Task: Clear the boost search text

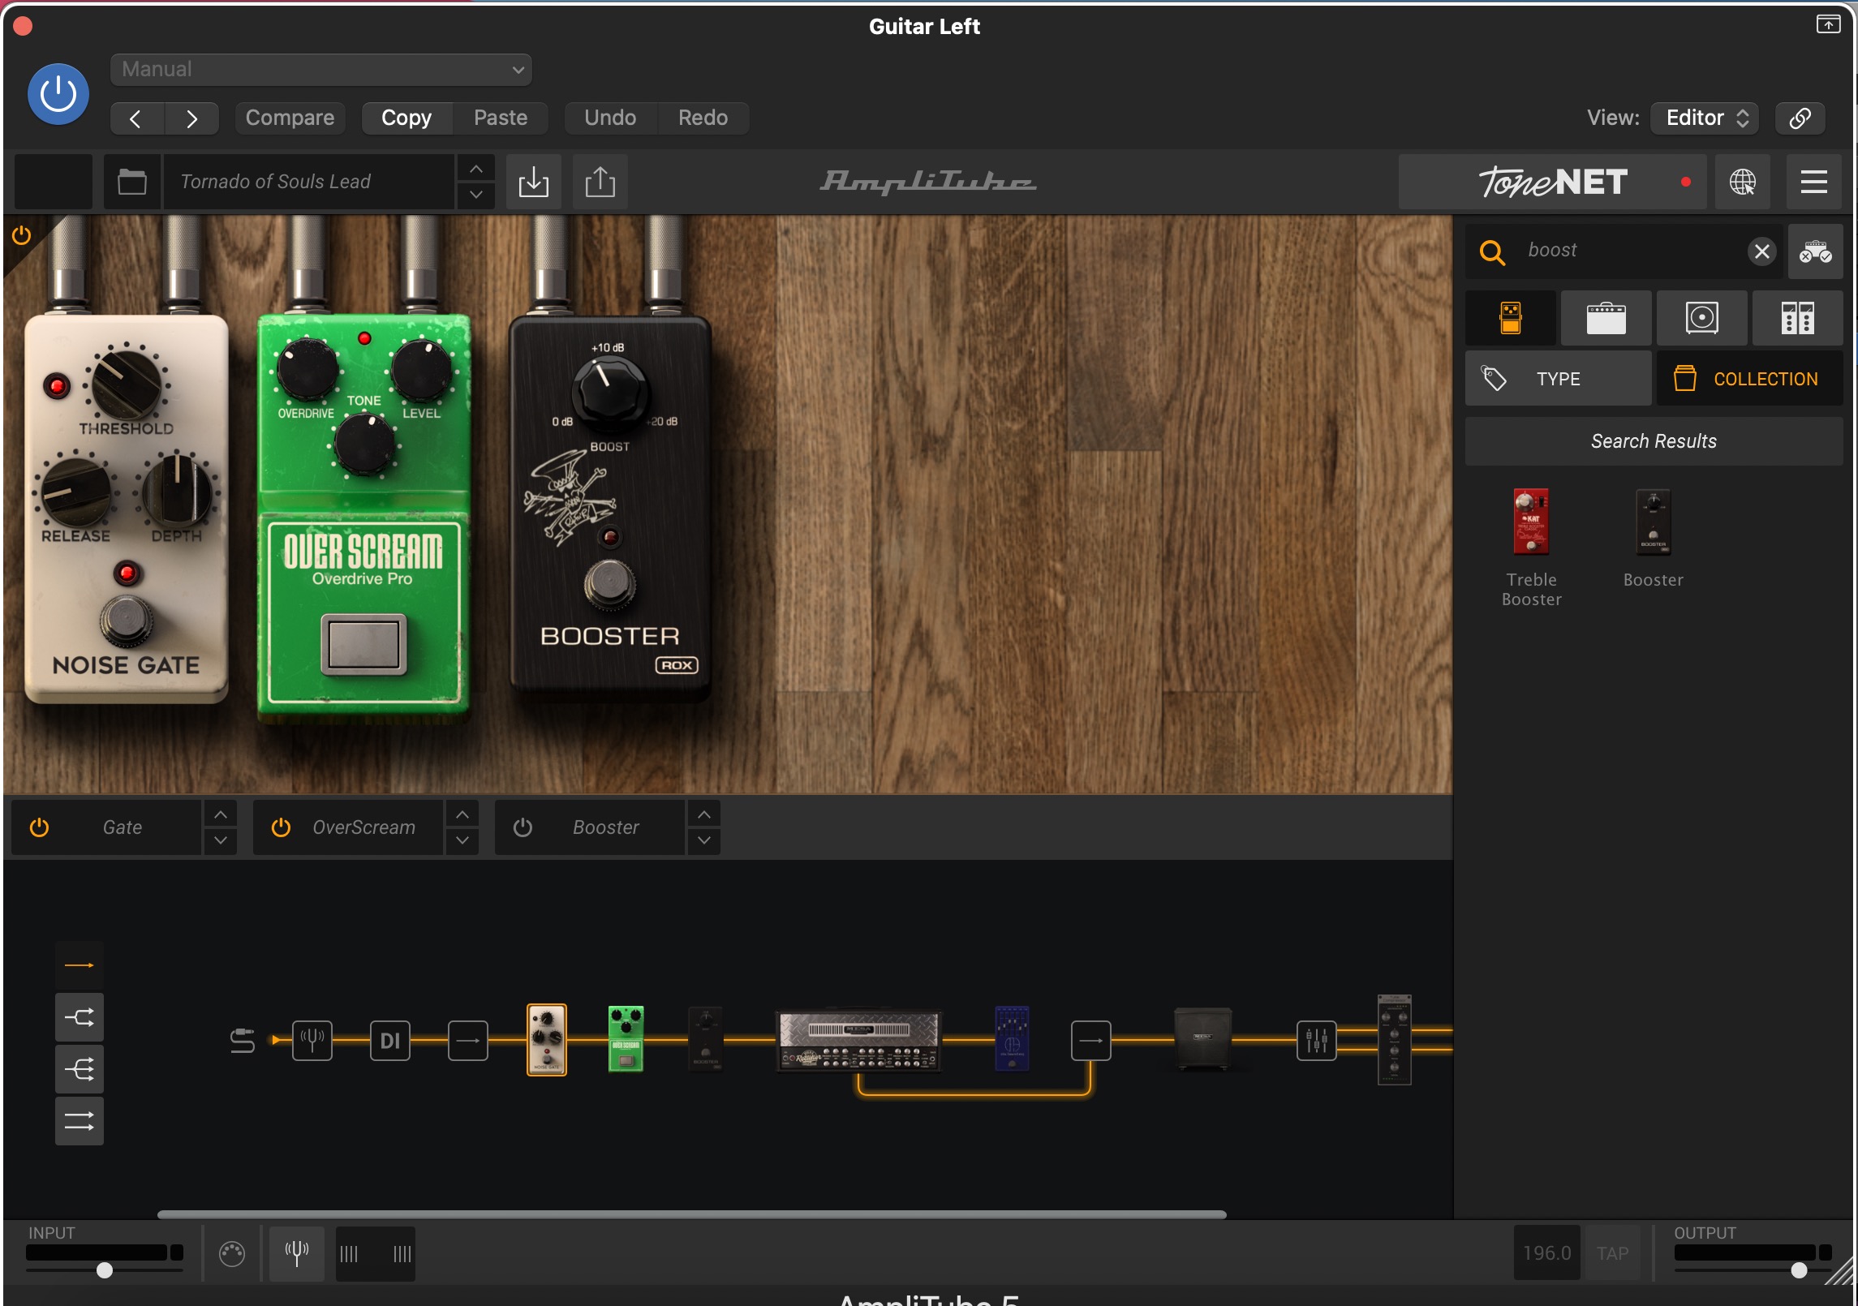Action: tap(1761, 251)
